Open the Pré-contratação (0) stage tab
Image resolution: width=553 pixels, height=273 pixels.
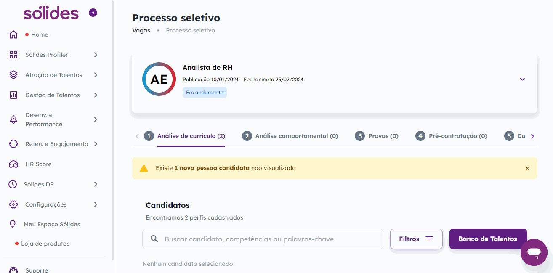click(451, 136)
